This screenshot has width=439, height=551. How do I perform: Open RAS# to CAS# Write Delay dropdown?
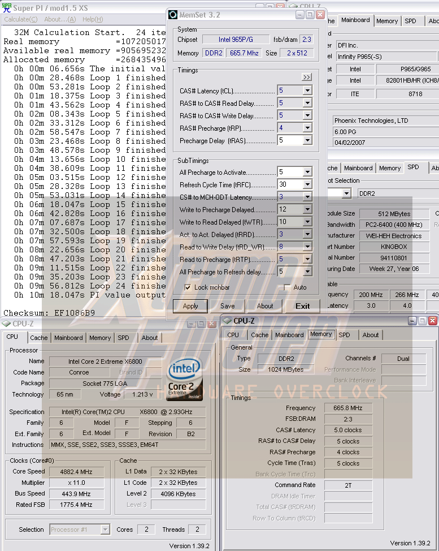(x=307, y=115)
